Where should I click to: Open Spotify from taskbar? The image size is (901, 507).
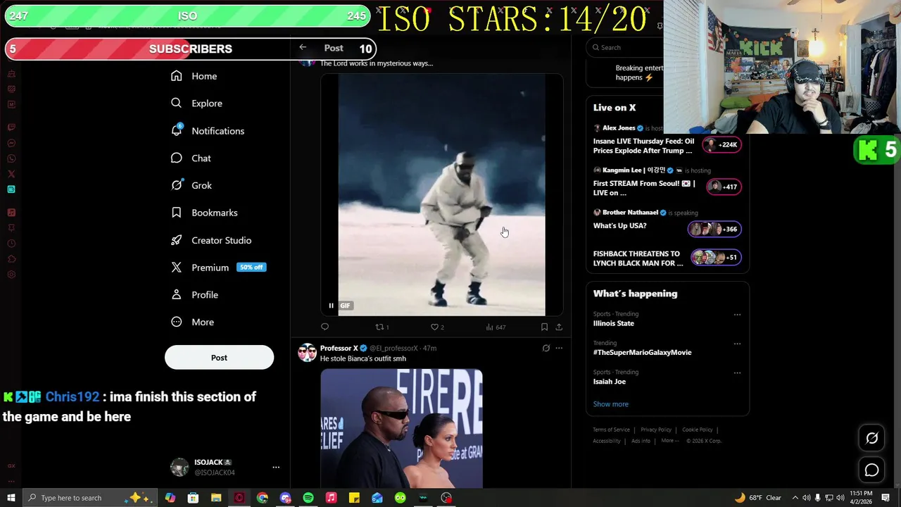tap(308, 498)
